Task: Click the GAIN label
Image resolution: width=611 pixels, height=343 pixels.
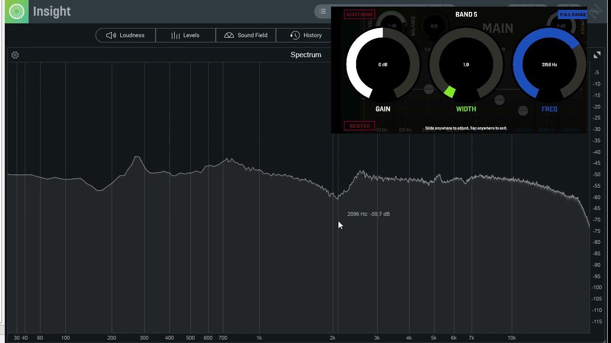Action: 383,109
